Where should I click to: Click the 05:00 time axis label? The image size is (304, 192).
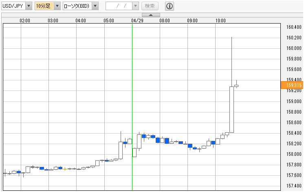pos(108,20)
